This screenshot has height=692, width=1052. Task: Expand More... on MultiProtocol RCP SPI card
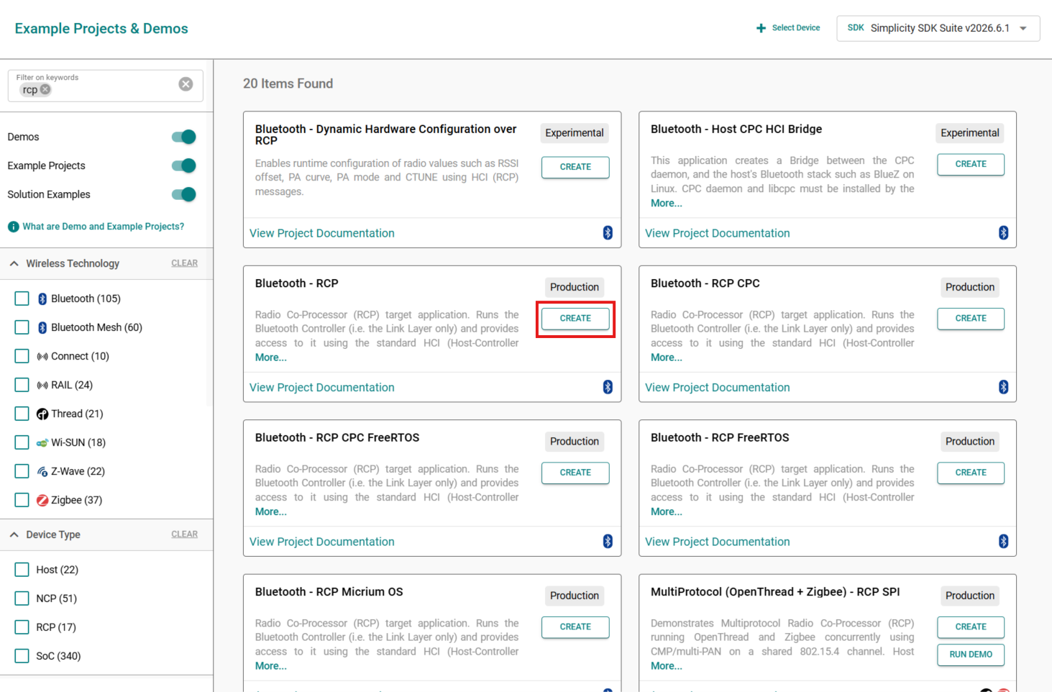click(x=667, y=666)
